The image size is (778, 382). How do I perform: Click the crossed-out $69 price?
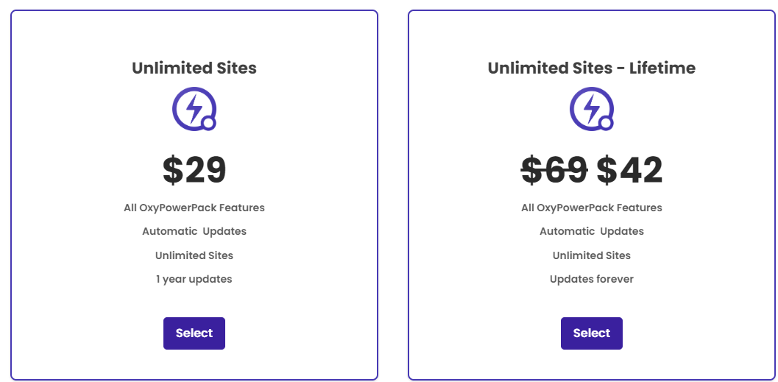[x=555, y=170]
